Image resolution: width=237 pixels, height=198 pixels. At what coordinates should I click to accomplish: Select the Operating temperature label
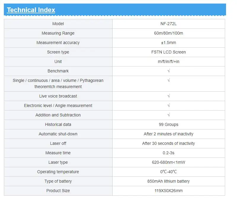pos(58,172)
